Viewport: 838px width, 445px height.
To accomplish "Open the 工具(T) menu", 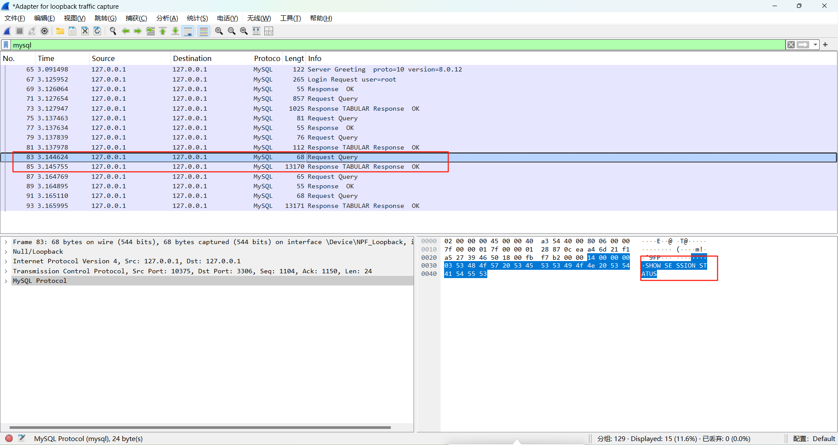I will 291,18.
